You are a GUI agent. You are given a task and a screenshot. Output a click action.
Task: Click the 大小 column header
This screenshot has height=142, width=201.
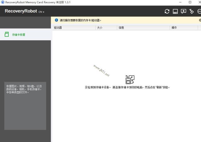[106, 28]
